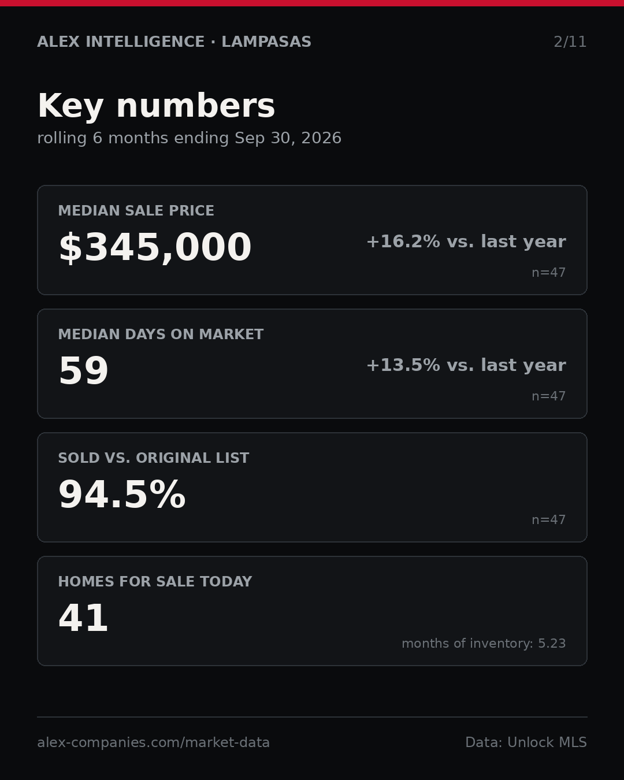Click the Key numbers heading
Image resolution: width=624 pixels, height=780 pixels.
point(156,106)
